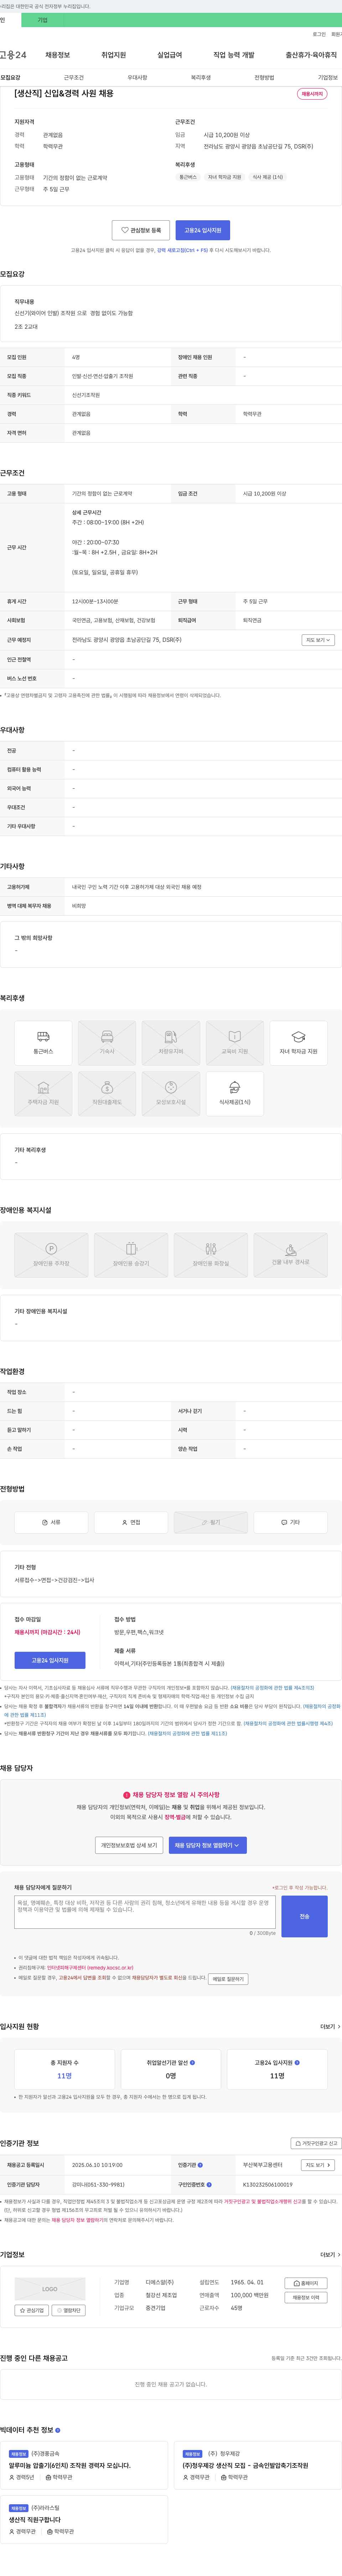Click the 식사제공(1식) benefit icon
Screen dimensions: 342x2576
pos(234,1094)
